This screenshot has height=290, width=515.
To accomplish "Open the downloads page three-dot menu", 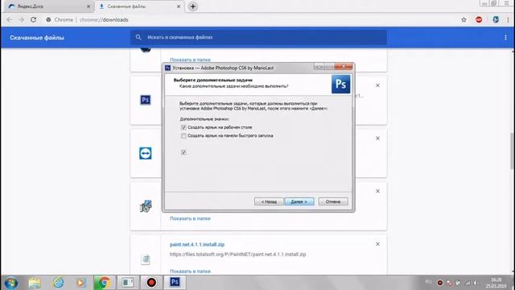I will [x=505, y=38].
